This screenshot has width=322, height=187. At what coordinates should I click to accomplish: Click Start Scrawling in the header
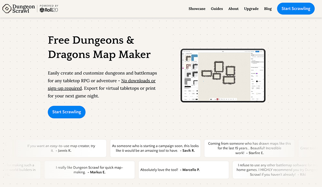296,9
